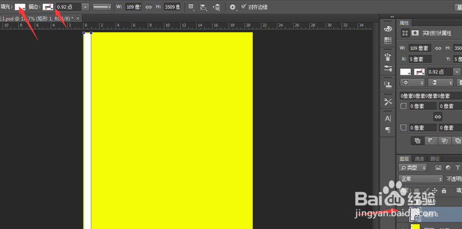
Task: Open the stroke line type dropdown
Action: click(102, 7)
